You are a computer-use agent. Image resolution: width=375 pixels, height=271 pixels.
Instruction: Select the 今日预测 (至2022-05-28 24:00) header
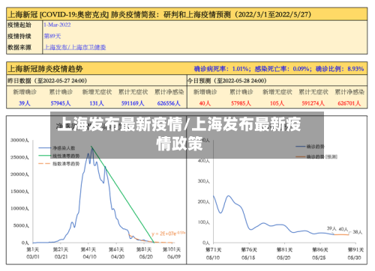coord(227,81)
